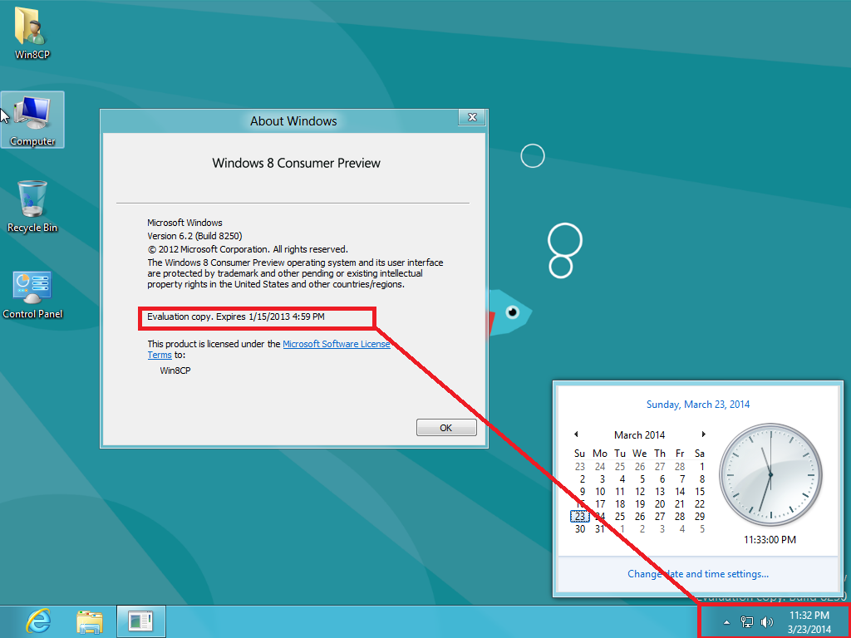Select March 29 in the calendar

(x=700, y=517)
